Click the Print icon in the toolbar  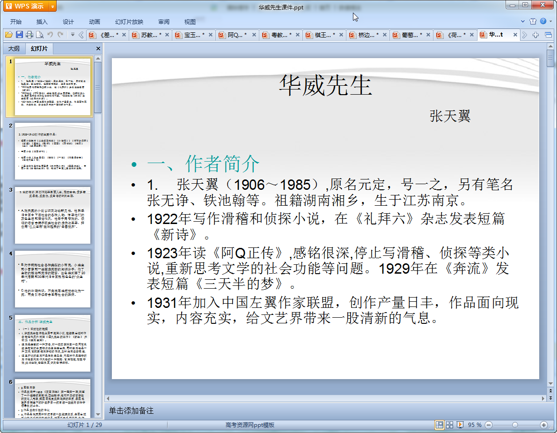(x=29, y=35)
